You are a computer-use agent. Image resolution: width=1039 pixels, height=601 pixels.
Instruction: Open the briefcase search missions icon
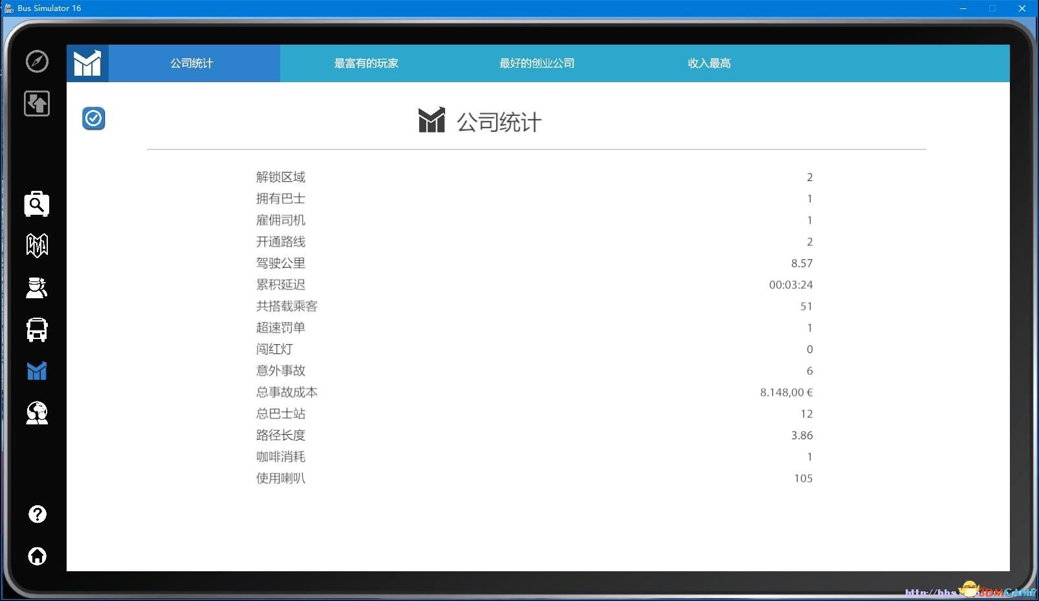point(37,204)
